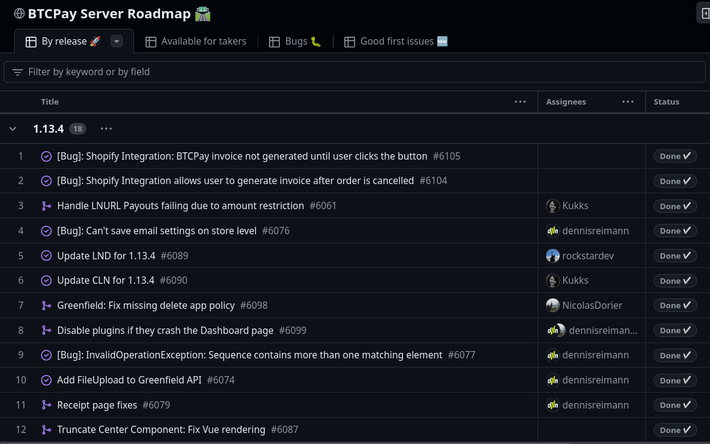Focus the Filter by keyword or by field input
This screenshot has height=444, width=710.
(x=355, y=72)
